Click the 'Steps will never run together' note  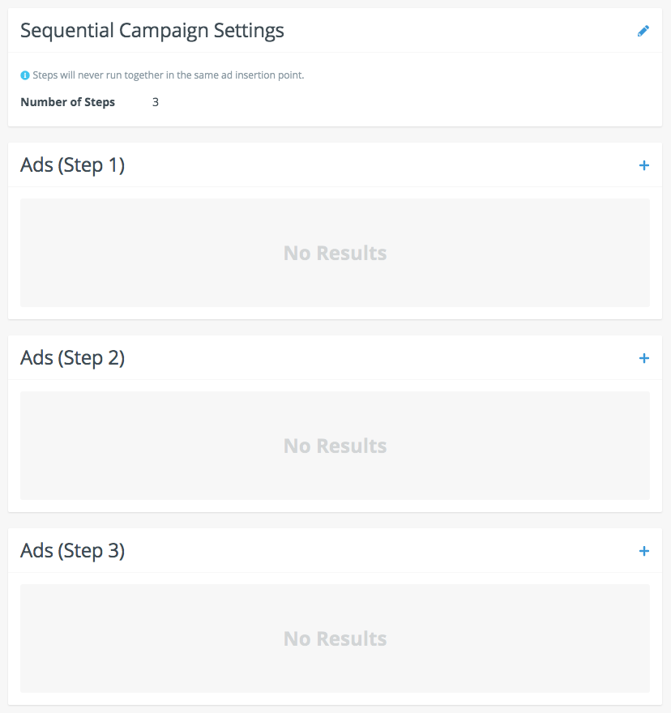[168, 75]
